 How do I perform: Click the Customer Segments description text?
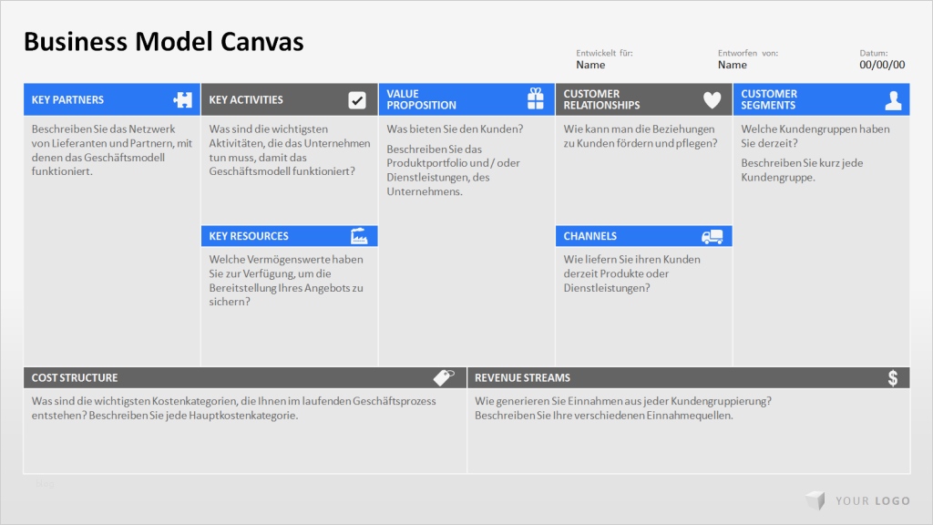[815, 152]
